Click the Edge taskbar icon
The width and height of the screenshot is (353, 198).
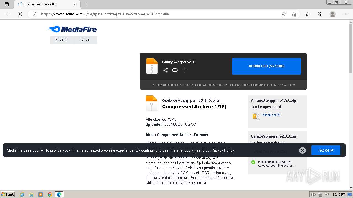coord(59,194)
